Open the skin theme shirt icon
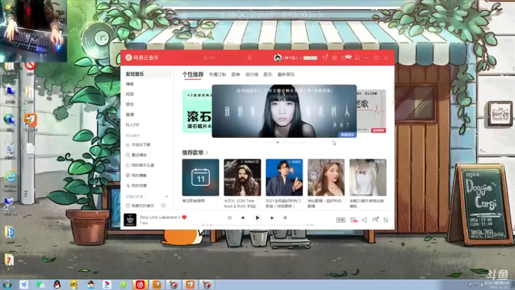This screenshot has height=290, width=515. point(325,58)
